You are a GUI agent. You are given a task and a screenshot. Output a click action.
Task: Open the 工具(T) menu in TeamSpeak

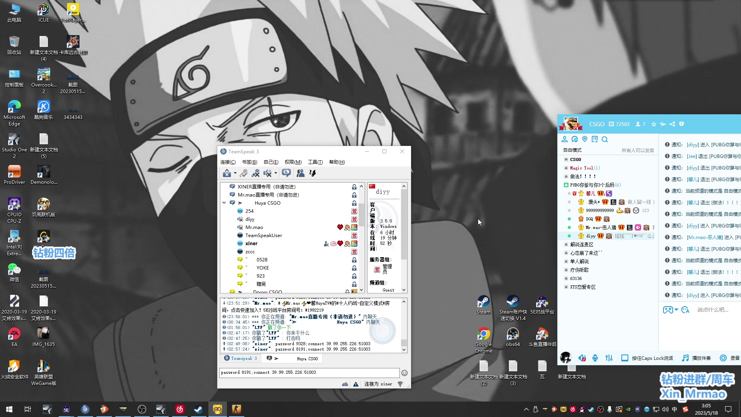click(x=315, y=162)
